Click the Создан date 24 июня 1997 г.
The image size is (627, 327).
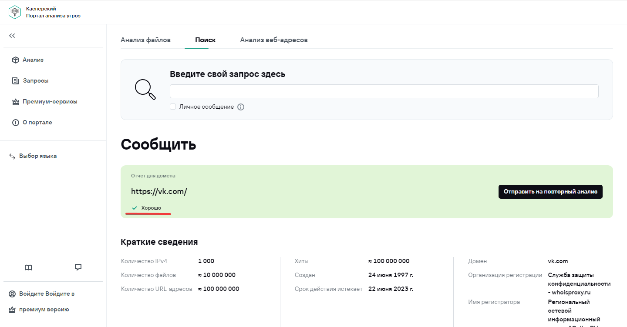pos(391,275)
